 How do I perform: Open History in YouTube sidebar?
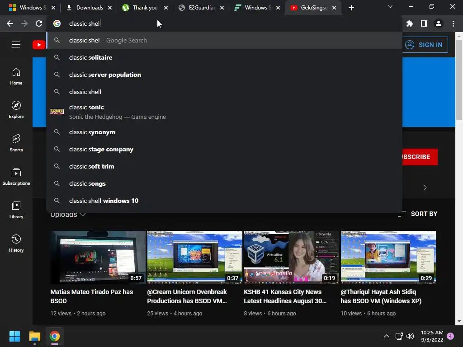(x=16, y=244)
